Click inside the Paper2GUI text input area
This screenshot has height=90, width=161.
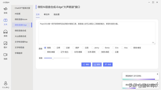[x=97, y=33]
